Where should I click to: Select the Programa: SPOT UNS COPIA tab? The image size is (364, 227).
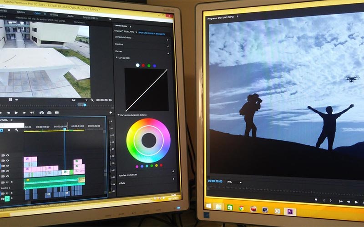tap(221, 17)
